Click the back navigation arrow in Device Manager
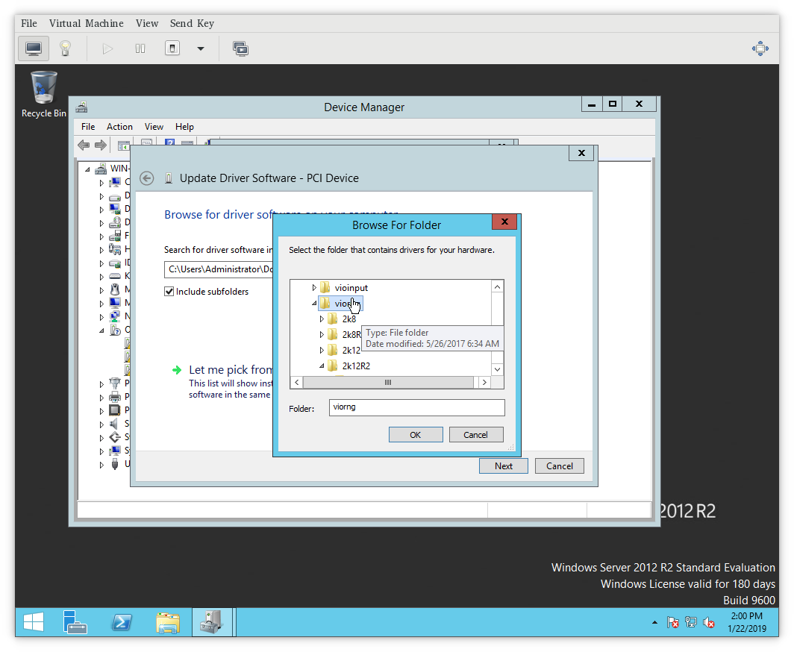This screenshot has height=652, width=794. coord(83,145)
